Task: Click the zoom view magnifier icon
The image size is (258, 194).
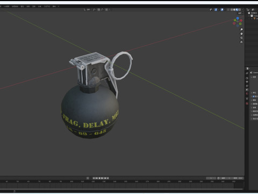Action: coord(241,29)
